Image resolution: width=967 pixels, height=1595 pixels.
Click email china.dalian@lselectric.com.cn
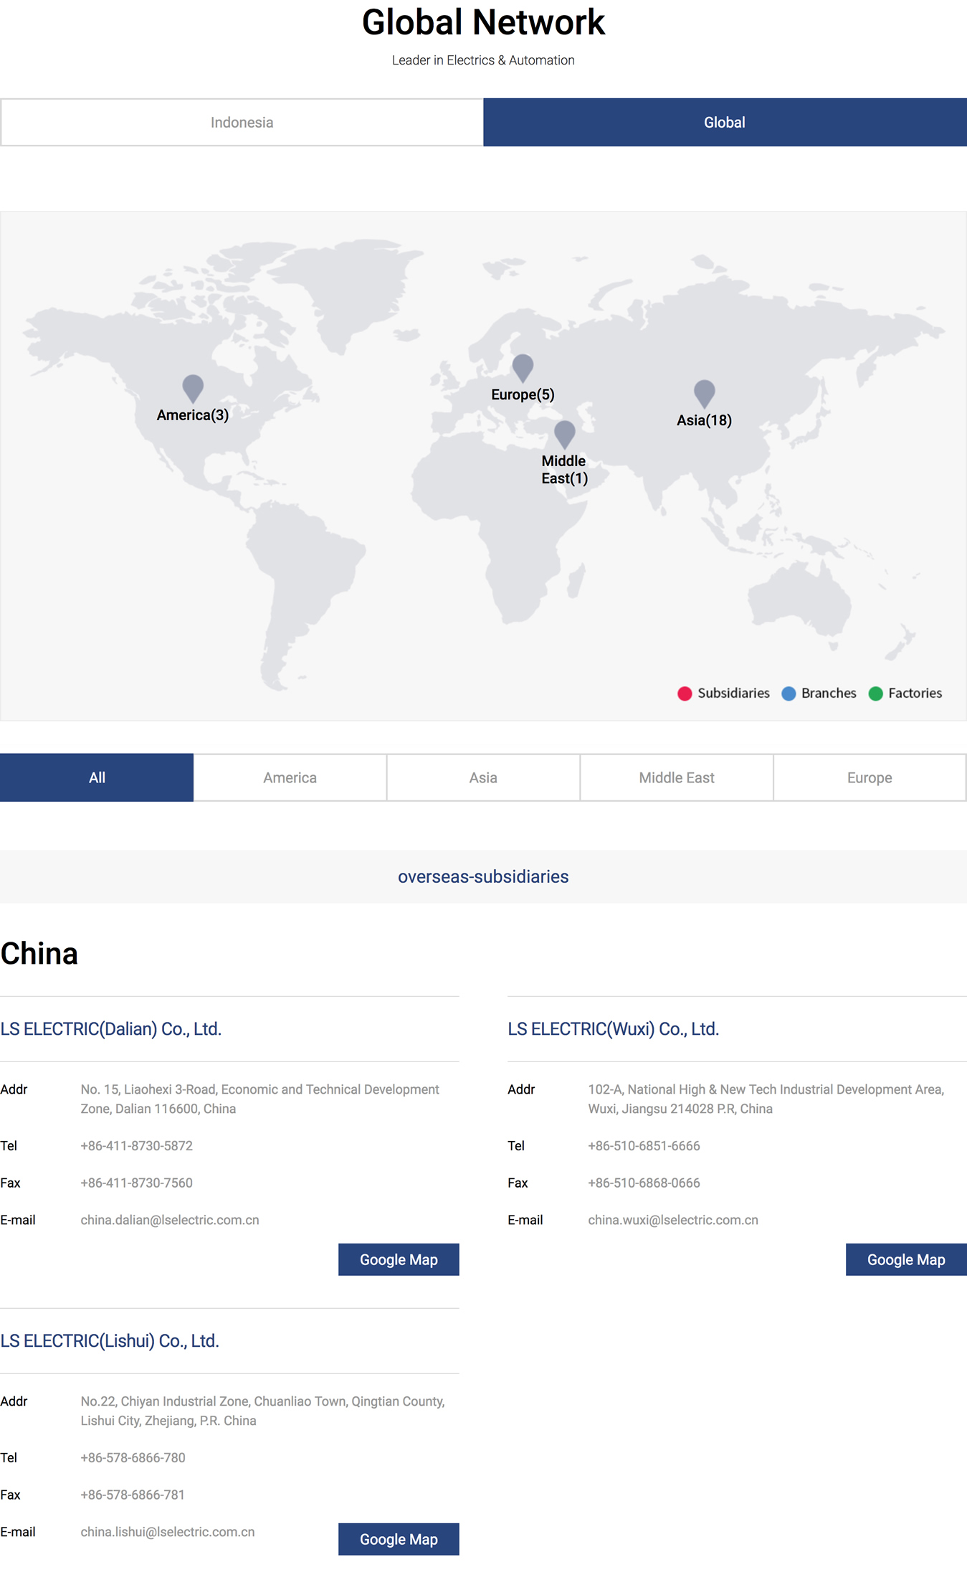(170, 1220)
